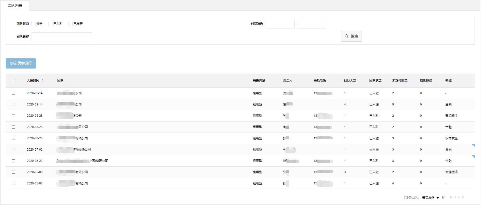Sort by 入住时间 using sort arrows
Viewport: 481px width, 205px height.
43,80
